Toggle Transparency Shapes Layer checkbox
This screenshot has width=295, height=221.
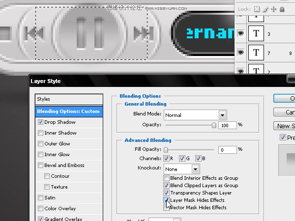(166, 193)
